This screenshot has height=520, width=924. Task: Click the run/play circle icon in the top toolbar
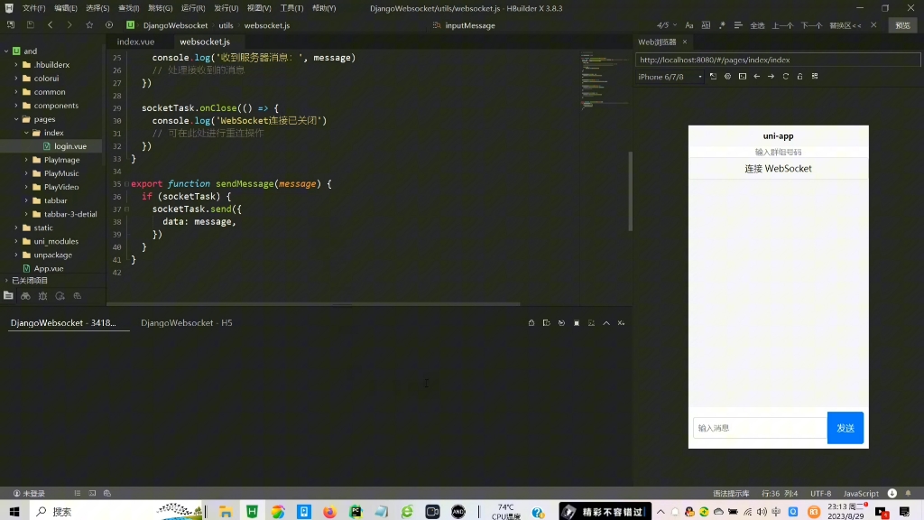pos(109,25)
